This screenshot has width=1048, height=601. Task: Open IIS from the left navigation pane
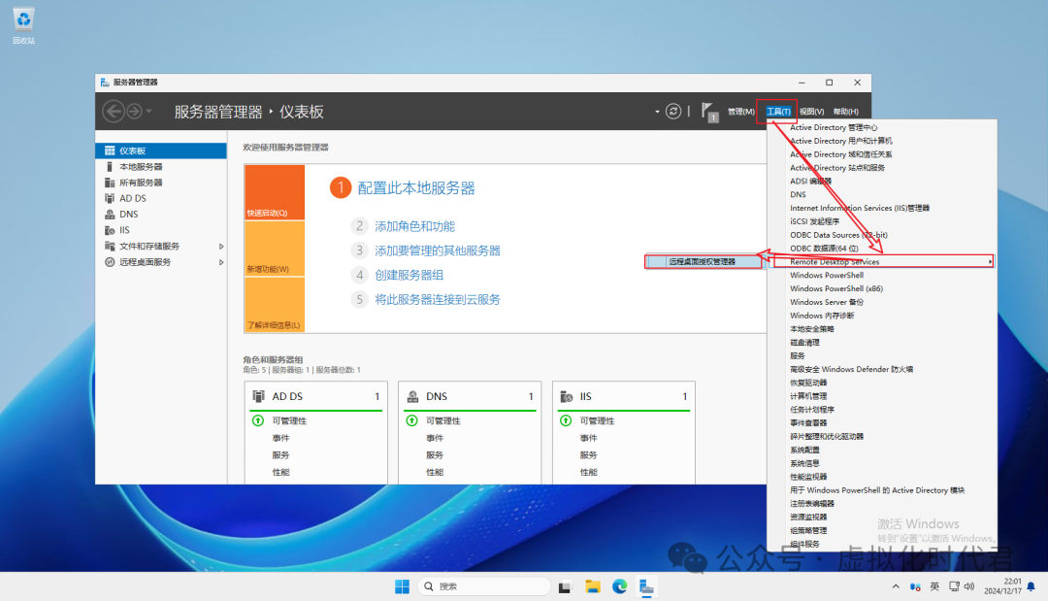tap(124, 230)
